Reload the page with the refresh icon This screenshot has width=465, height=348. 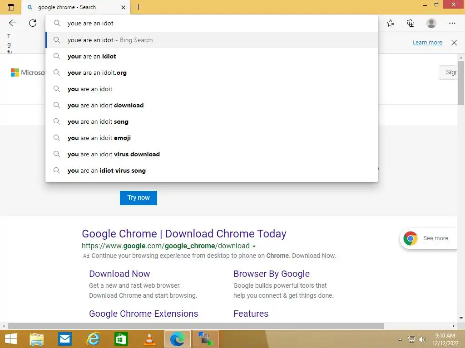coord(33,23)
